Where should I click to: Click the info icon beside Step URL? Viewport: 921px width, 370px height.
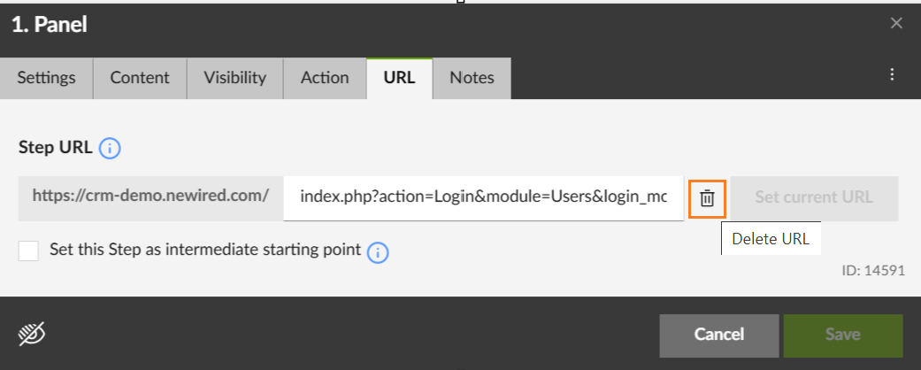[x=110, y=149]
